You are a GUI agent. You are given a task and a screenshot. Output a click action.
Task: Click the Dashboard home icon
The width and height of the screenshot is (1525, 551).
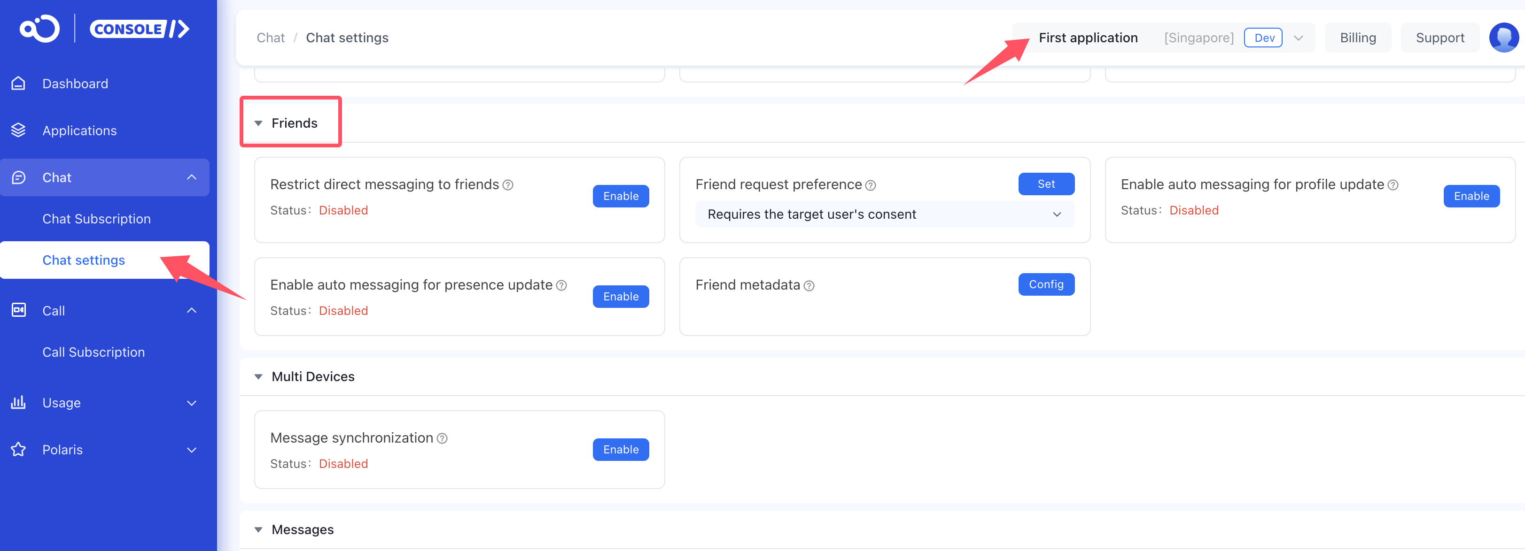pos(18,84)
